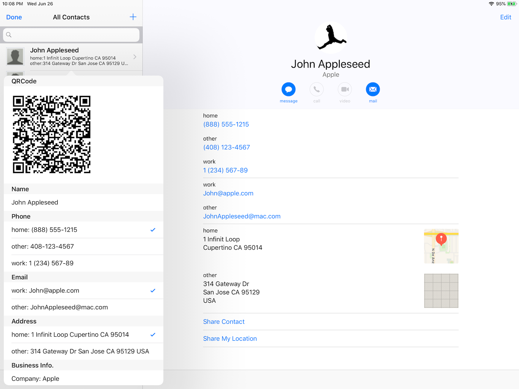Tap the video camera icon
The image size is (519, 389).
point(345,89)
